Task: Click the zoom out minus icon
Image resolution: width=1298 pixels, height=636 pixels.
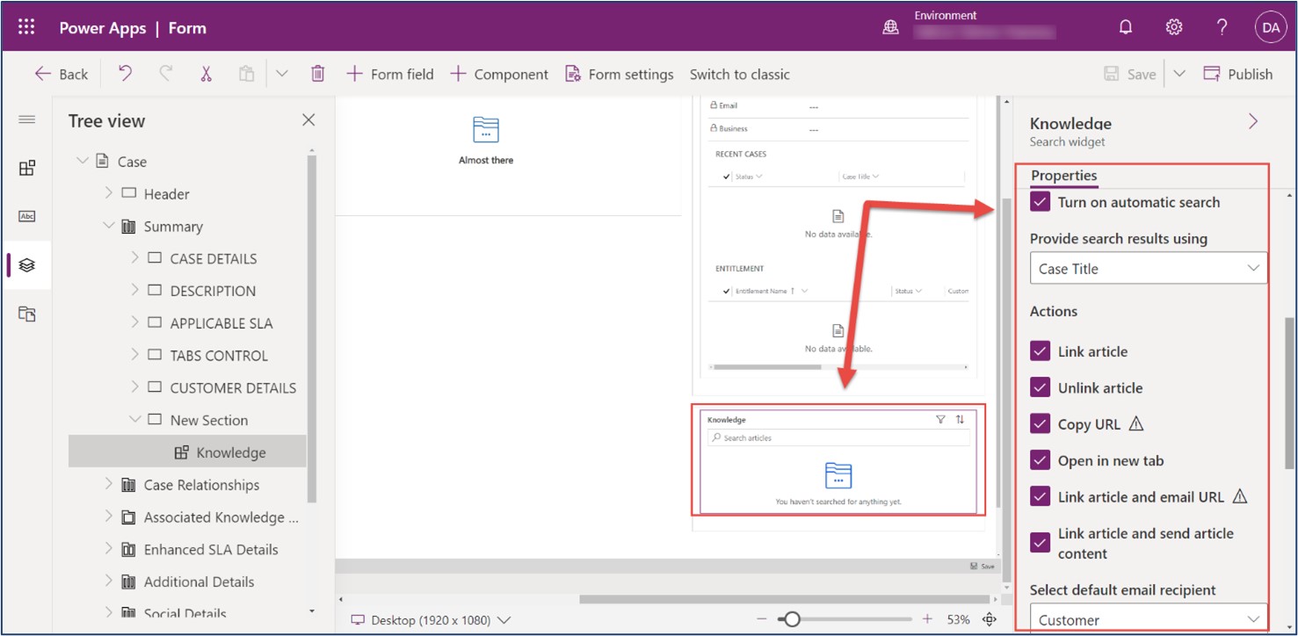Action: (x=762, y=619)
